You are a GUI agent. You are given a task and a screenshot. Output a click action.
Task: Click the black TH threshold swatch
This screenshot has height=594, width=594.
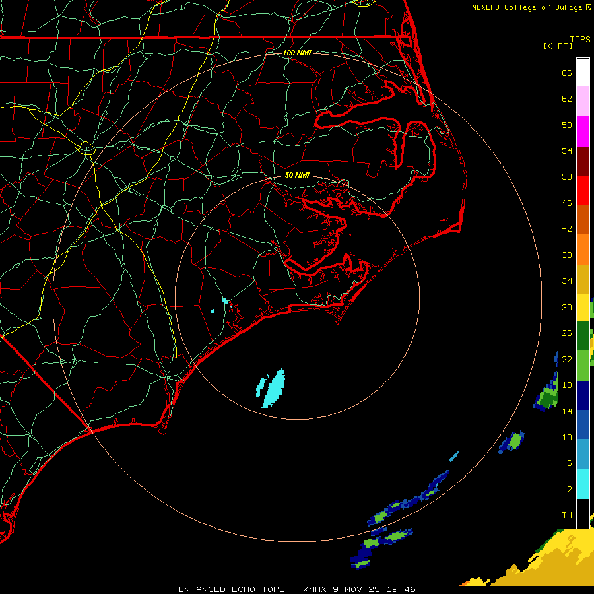[583, 513]
